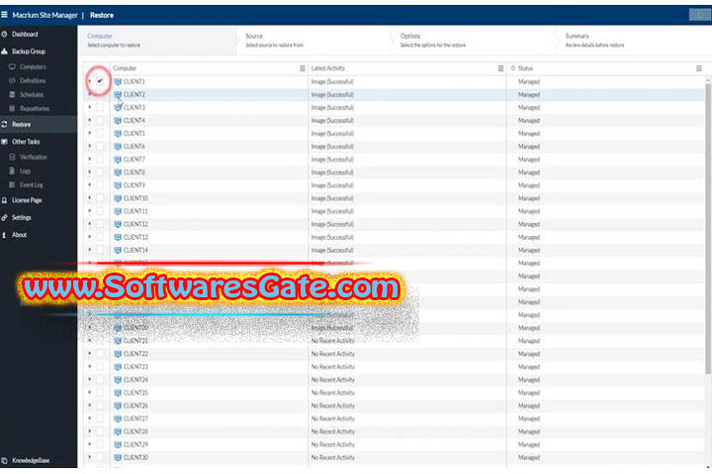Click the CLIENT1 computer icon
712x474 pixels.
118,82
